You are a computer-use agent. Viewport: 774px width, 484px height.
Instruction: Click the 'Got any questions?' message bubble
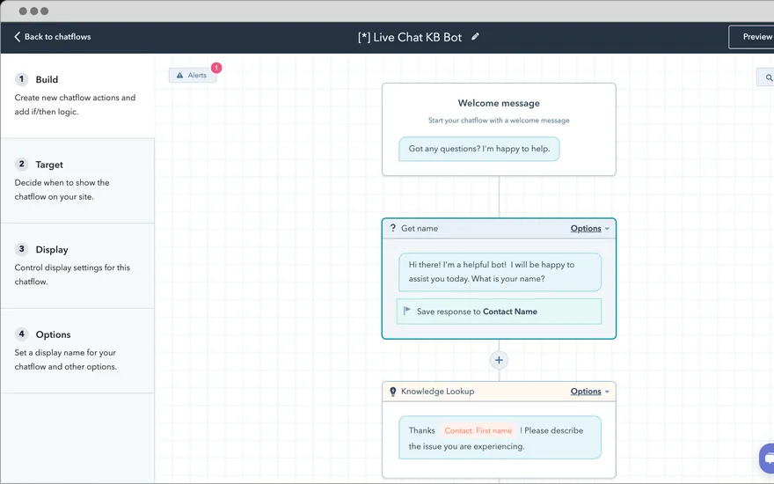click(x=479, y=149)
